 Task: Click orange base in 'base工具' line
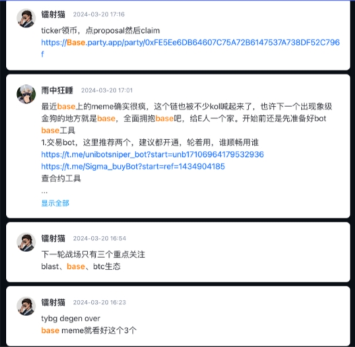(50, 131)
